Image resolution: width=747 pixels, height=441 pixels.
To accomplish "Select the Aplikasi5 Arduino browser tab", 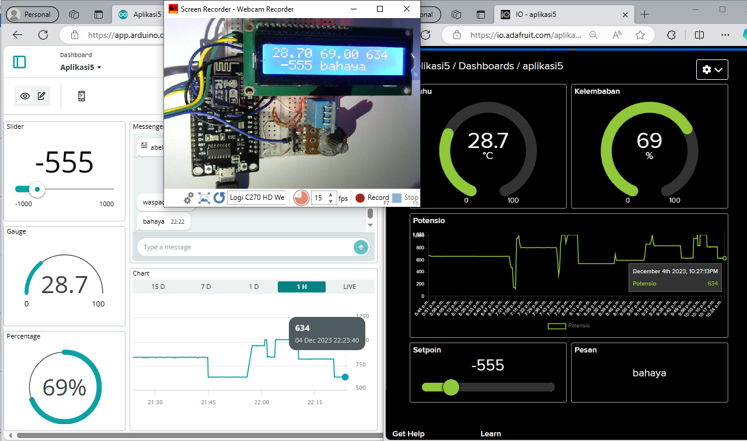I will (x=139, y=15).
